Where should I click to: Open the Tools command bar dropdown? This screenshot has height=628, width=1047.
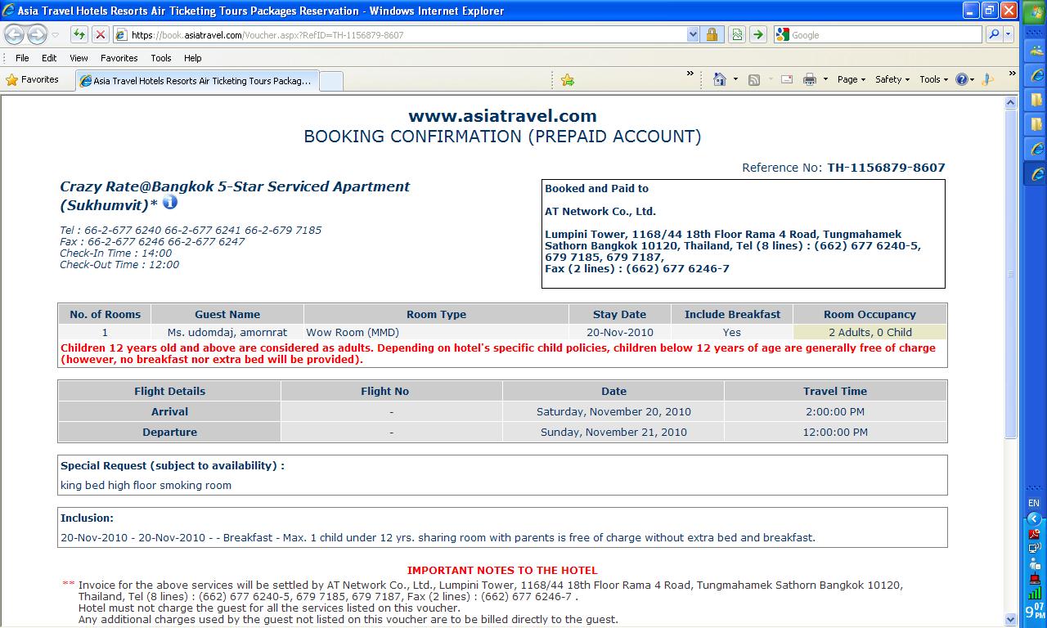point(934,79)
